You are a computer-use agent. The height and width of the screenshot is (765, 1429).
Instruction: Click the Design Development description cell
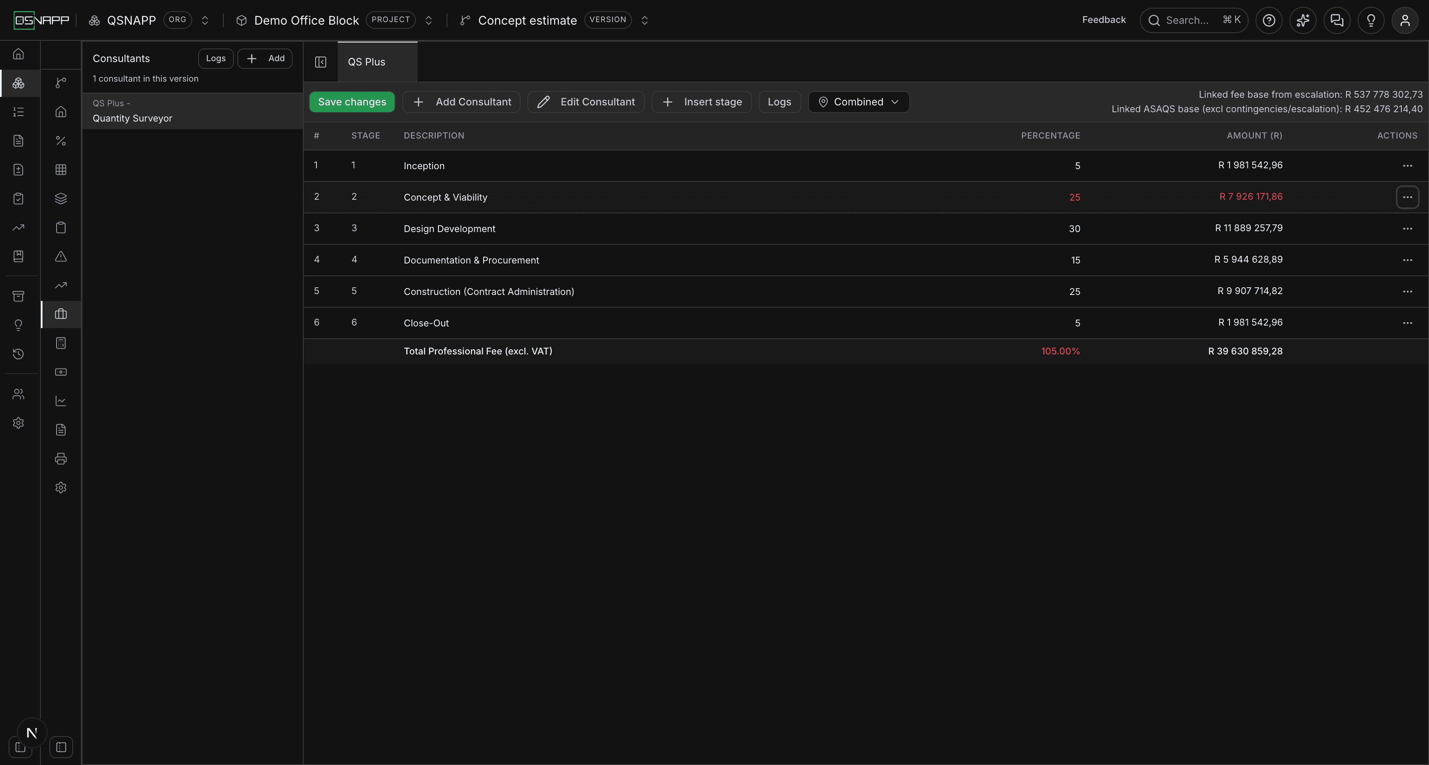450,228
